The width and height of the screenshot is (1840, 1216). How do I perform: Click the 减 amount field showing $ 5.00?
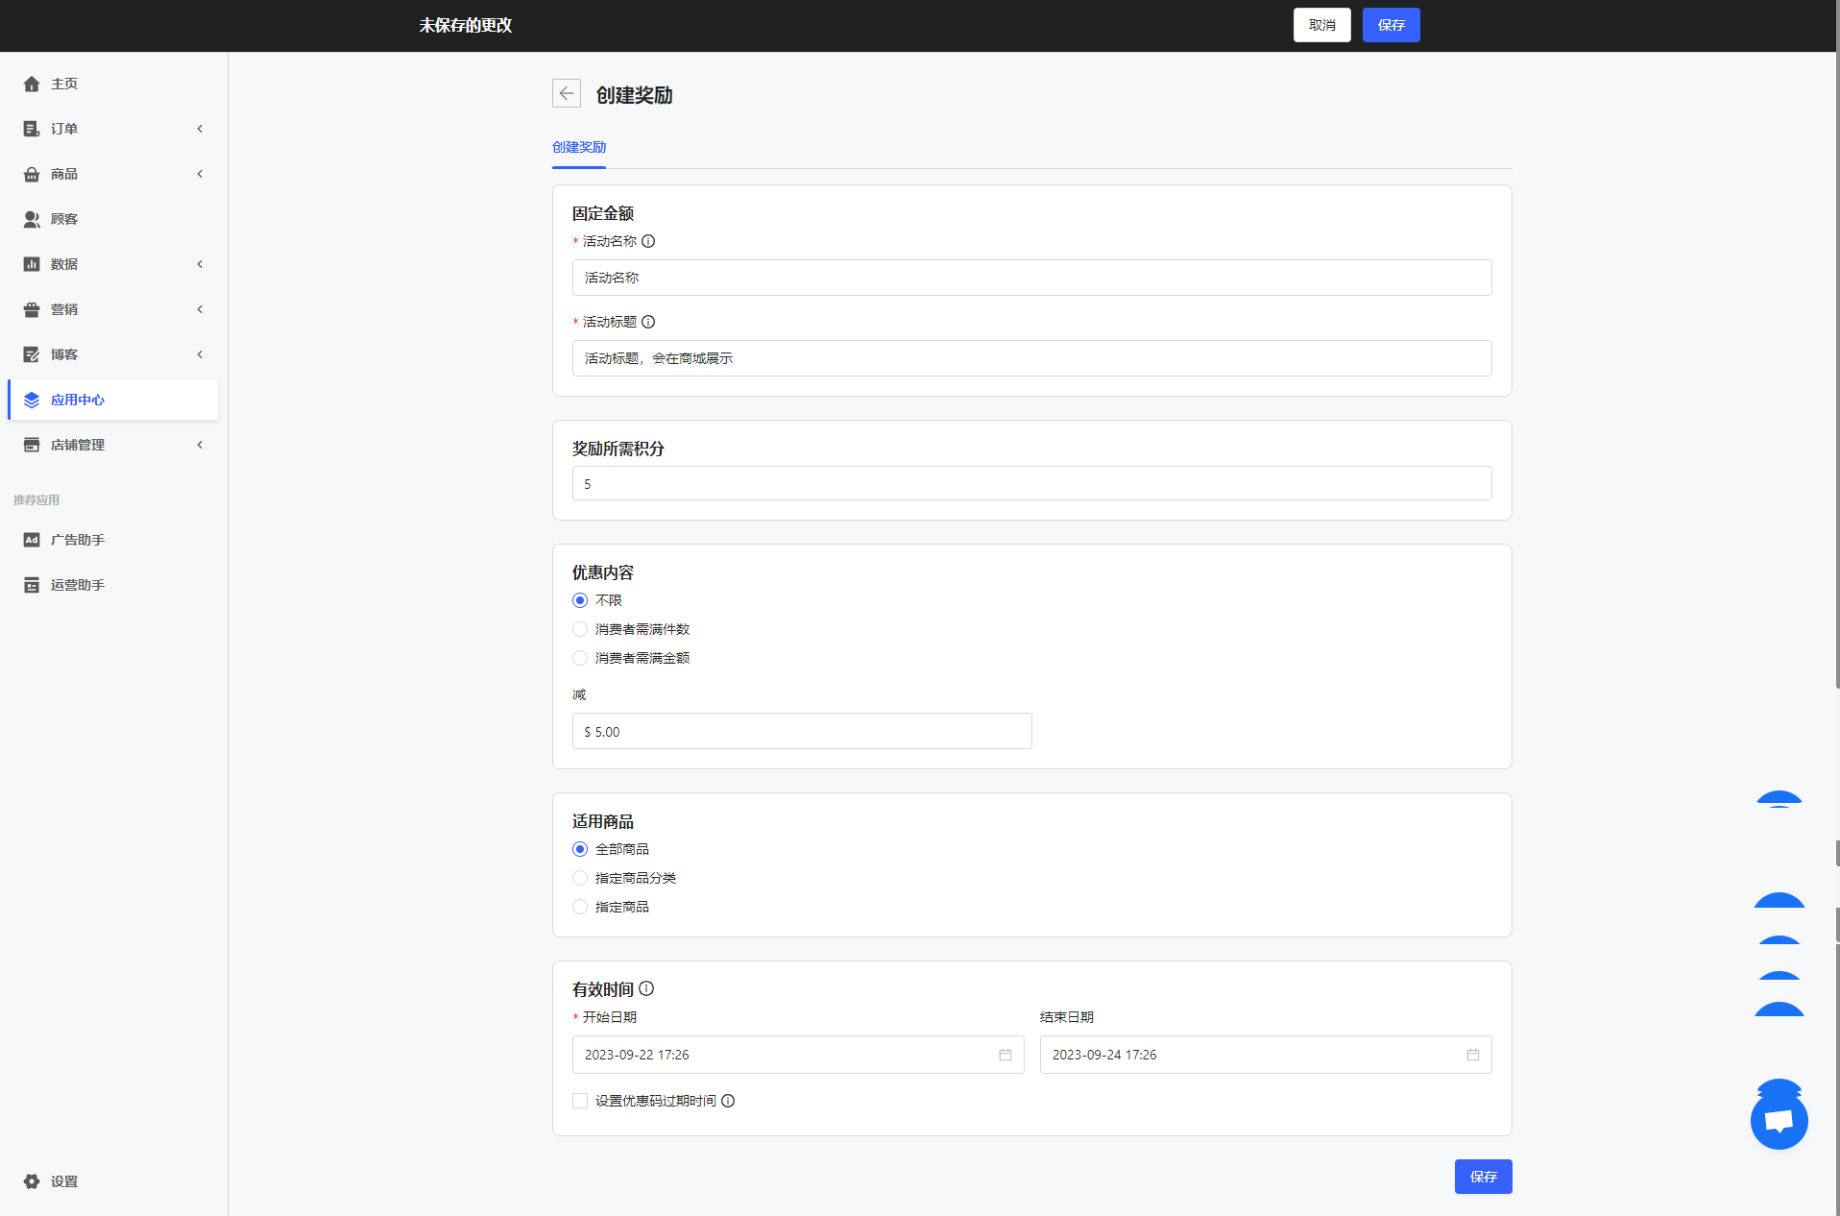(802, 731)
